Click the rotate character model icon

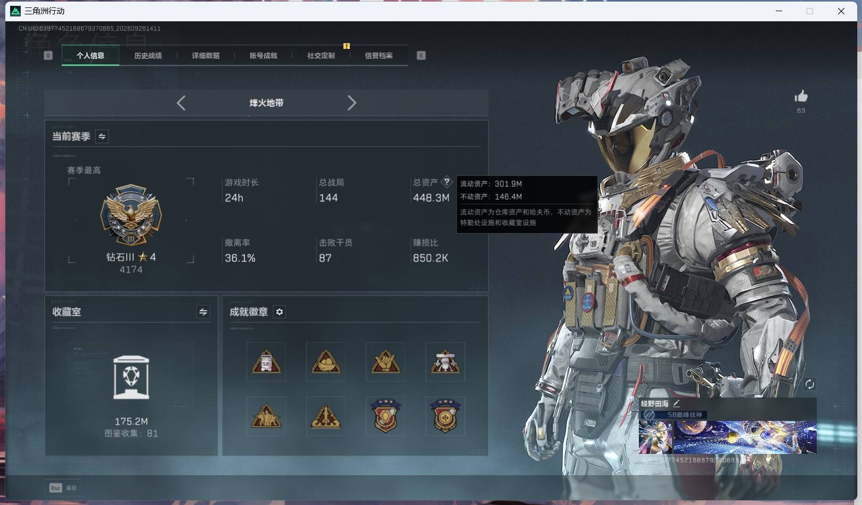point(809,384)
